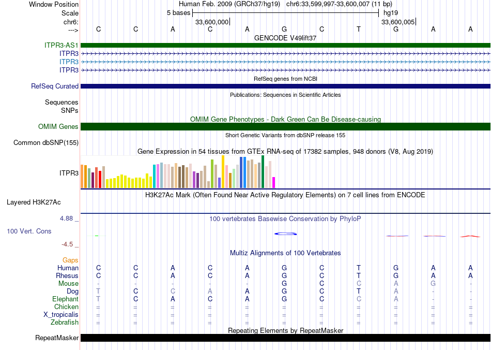Open the GENCODE V49lift37 track title
The width and height of the screenshot is (491, 350).
[x=285, y=38]
